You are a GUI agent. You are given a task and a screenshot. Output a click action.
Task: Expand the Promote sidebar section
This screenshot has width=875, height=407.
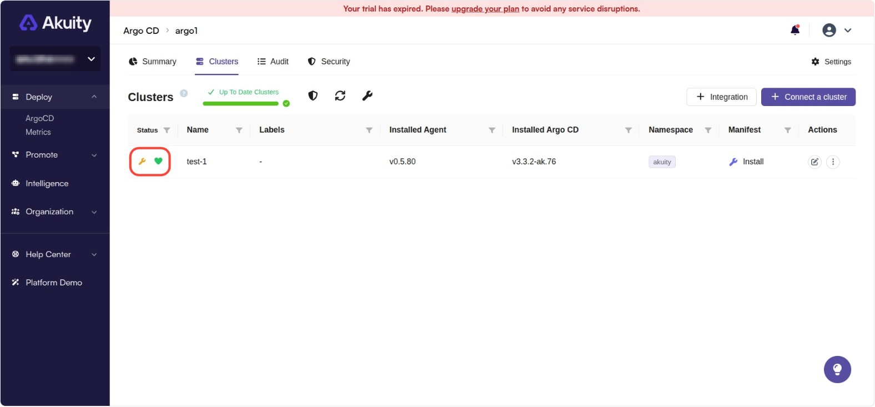94,155
